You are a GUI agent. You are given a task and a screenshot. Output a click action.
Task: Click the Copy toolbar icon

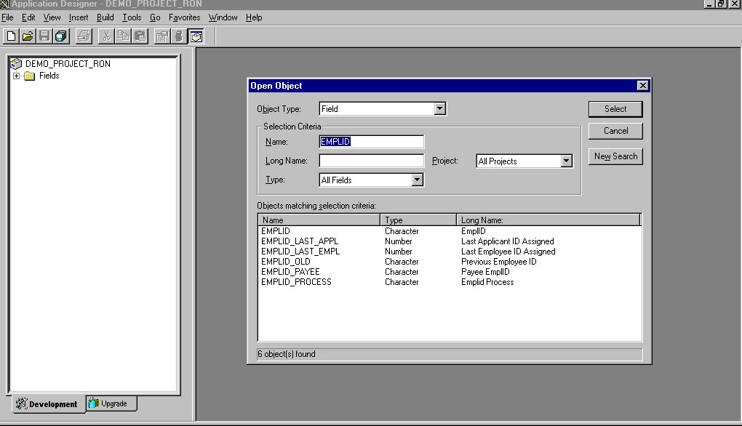tap(123, 36)
